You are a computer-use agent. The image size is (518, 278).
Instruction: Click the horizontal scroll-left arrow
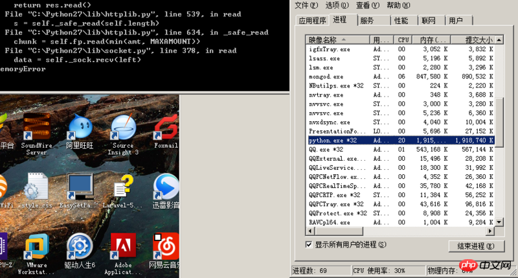(x=310, y=231)
